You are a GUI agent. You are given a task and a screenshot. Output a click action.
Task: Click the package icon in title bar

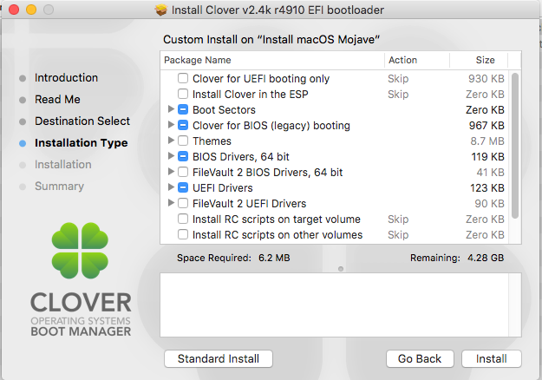click(x=160, y=10)
